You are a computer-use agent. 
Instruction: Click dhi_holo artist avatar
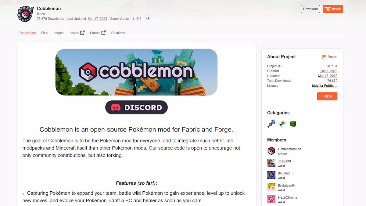tap(271, 175)
